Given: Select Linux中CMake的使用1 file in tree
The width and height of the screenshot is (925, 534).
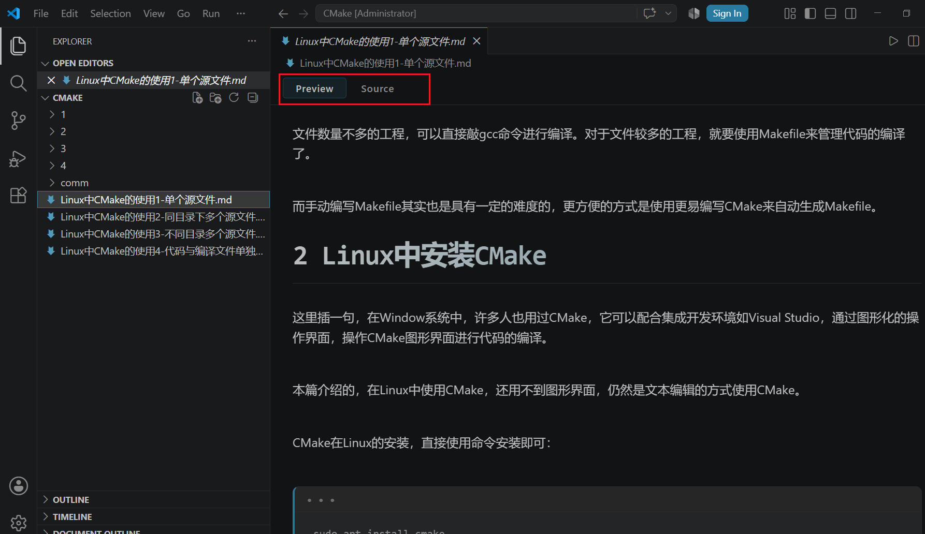Looking at the screenshot, I should [154, 200].
